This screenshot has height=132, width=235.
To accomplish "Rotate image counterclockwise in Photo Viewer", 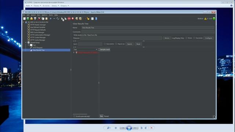I will click(x=141, y=128).
